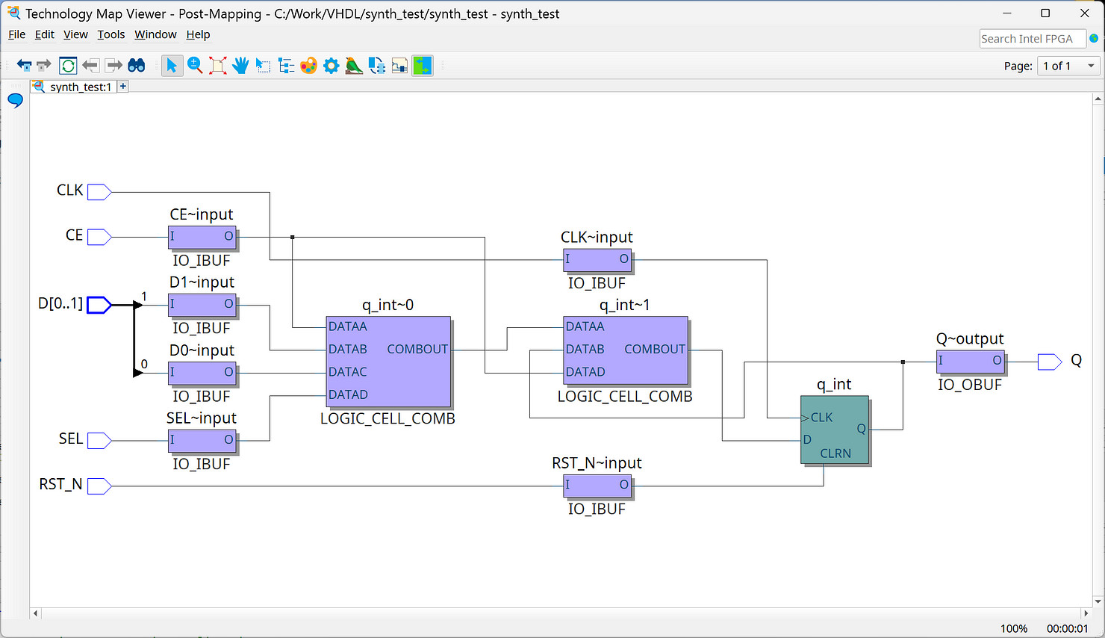Toggle the netlist navigator hierarchy icon

tap(286, 66)
